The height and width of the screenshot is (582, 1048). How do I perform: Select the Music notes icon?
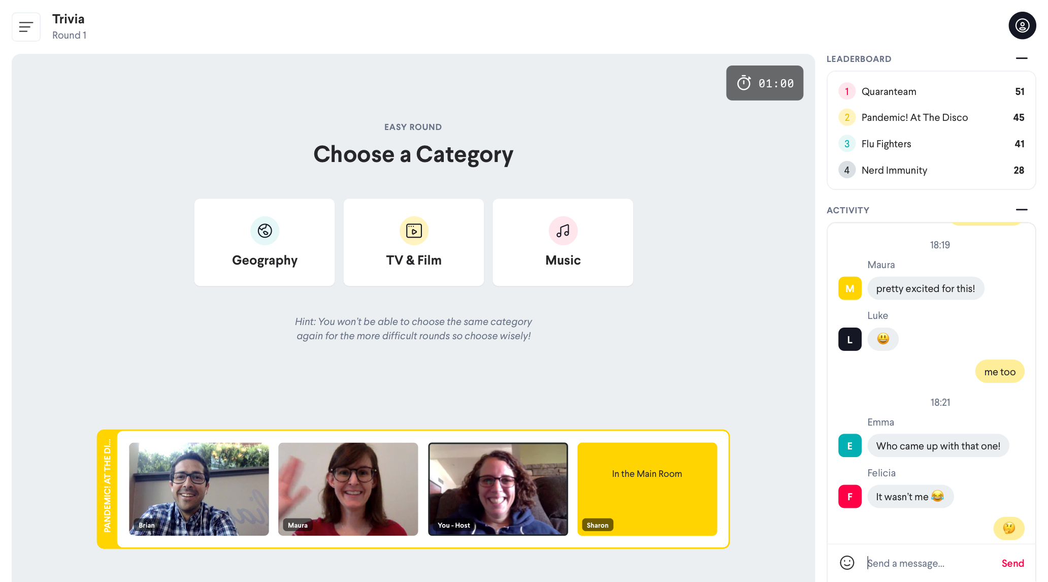click(563, 231)
